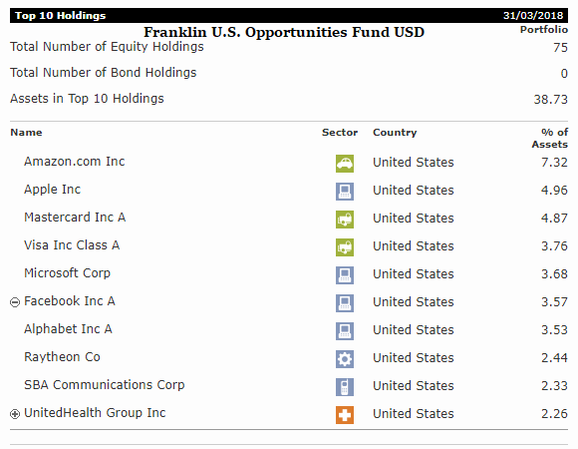578x449 pixels.
Task: Click UnitedHealth healthcare cross icon
Action: (x=345, y=415)
